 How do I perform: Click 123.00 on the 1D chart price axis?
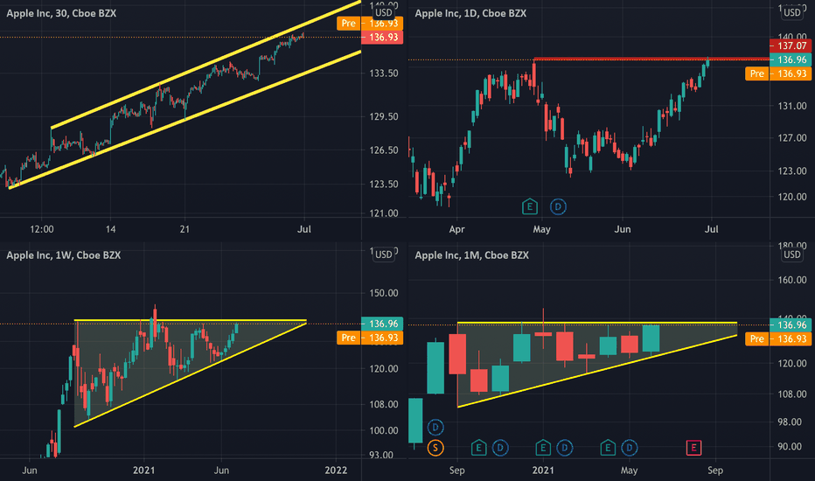click(x=792, y=171)
